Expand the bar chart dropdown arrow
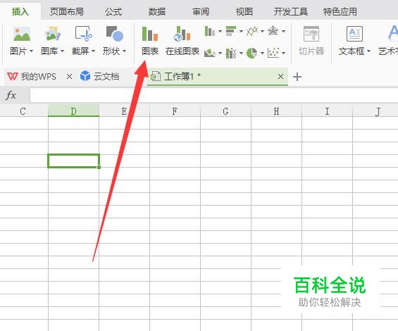Viewport: 398px width, 331px height. [x=241, y=31]
